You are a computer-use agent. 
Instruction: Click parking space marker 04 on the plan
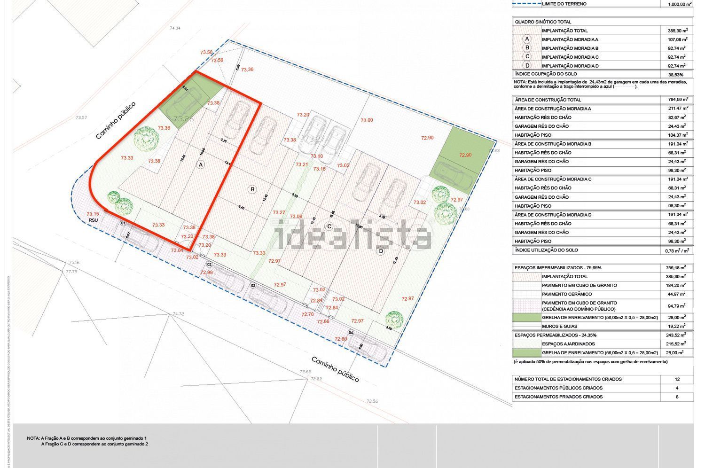351,333
